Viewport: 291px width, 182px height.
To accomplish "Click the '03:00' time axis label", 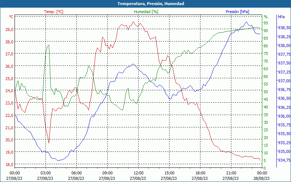I will pos(45,173).
